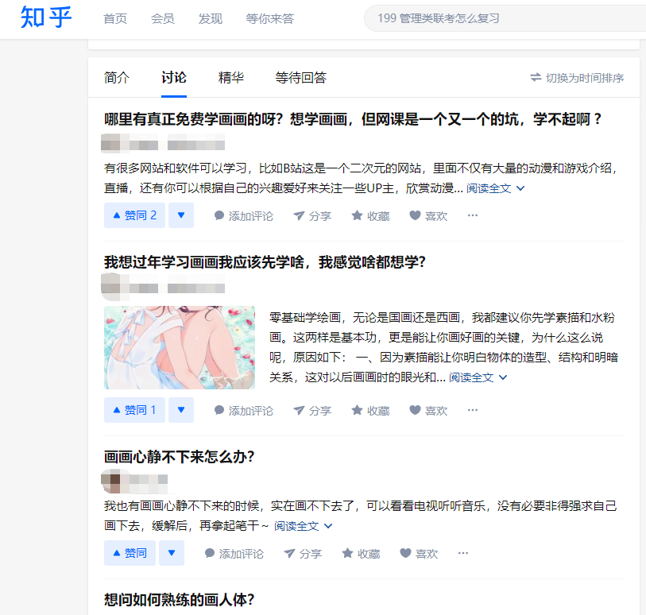This screenshot has width=646, height=615.
Task: Toggle the 赞同 2 upvote on the first answer
Action: point(134,215)
